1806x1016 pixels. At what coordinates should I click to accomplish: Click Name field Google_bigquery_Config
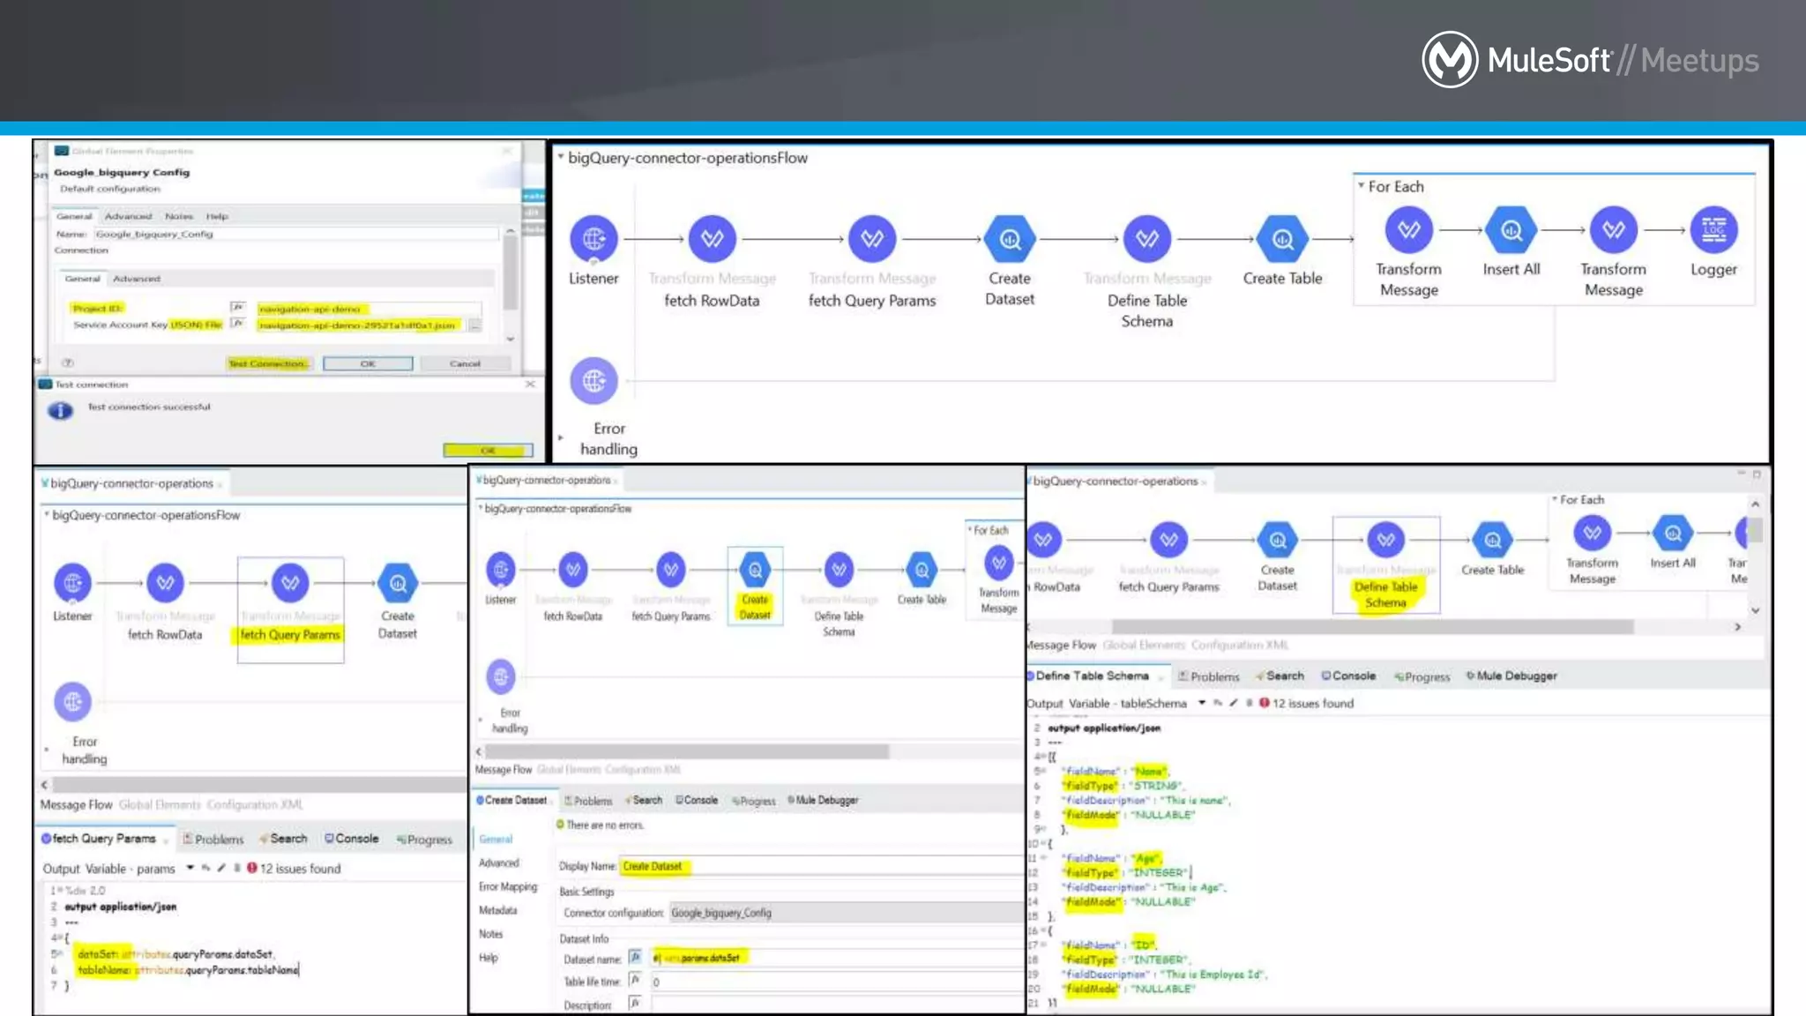click(x=295, y=234)
